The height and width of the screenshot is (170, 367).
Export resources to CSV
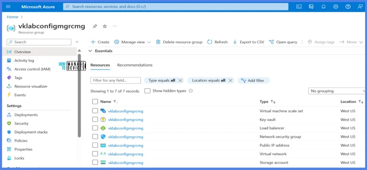pos(248,42)
